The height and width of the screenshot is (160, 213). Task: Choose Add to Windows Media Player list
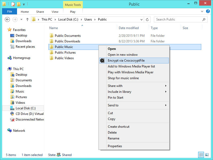(134, 66)
